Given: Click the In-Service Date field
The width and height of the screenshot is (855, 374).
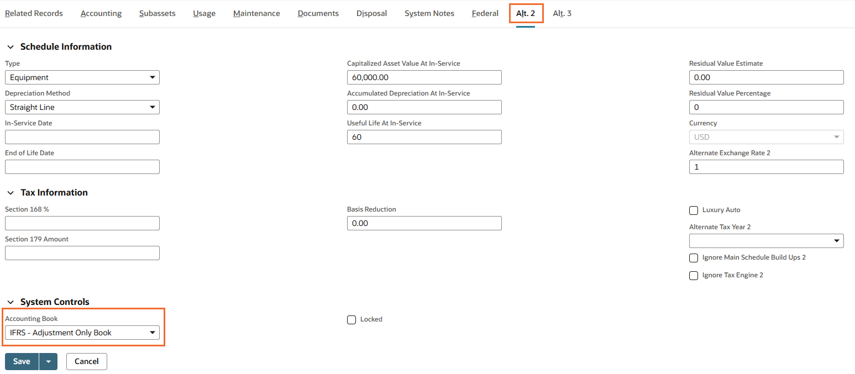Looking at the screenshot, I should pos(82,137).
